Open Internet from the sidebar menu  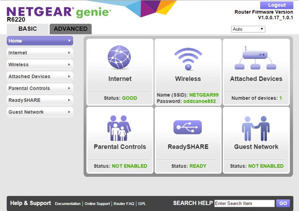tap(40, 53)
